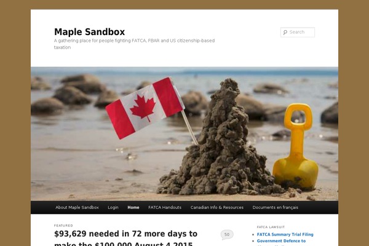Open FATCA Summary Trial Filing link
Screen dimensions: 369x246
point(285,234)
